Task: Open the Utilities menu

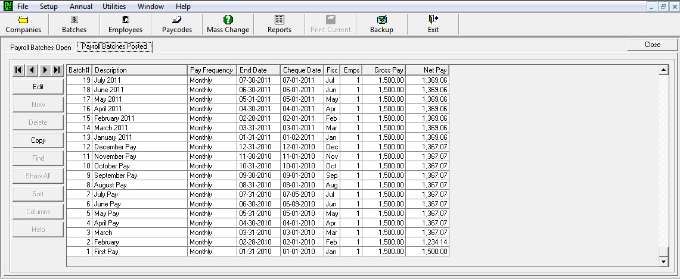Action: click(114, 7)
